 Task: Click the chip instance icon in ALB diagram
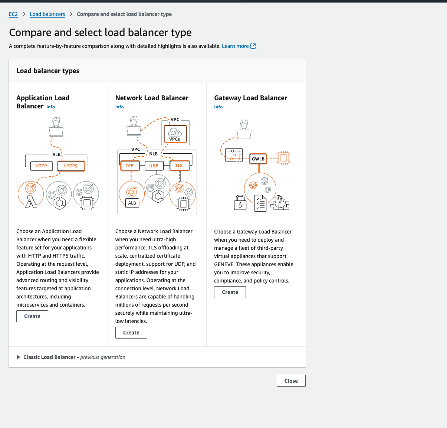87,203
